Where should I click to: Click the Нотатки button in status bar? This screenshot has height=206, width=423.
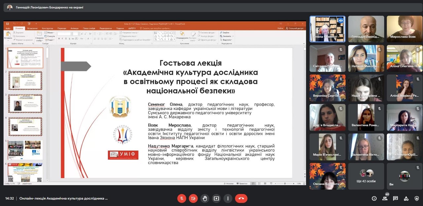[x=229, y=184]
